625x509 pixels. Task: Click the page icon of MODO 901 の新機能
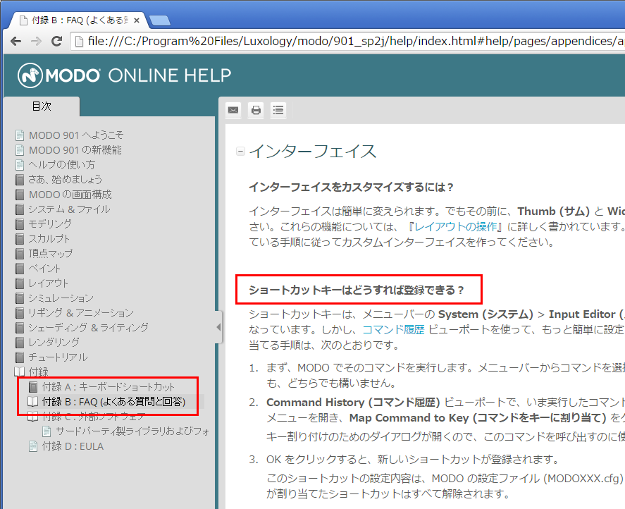click(x=20, y=150)
